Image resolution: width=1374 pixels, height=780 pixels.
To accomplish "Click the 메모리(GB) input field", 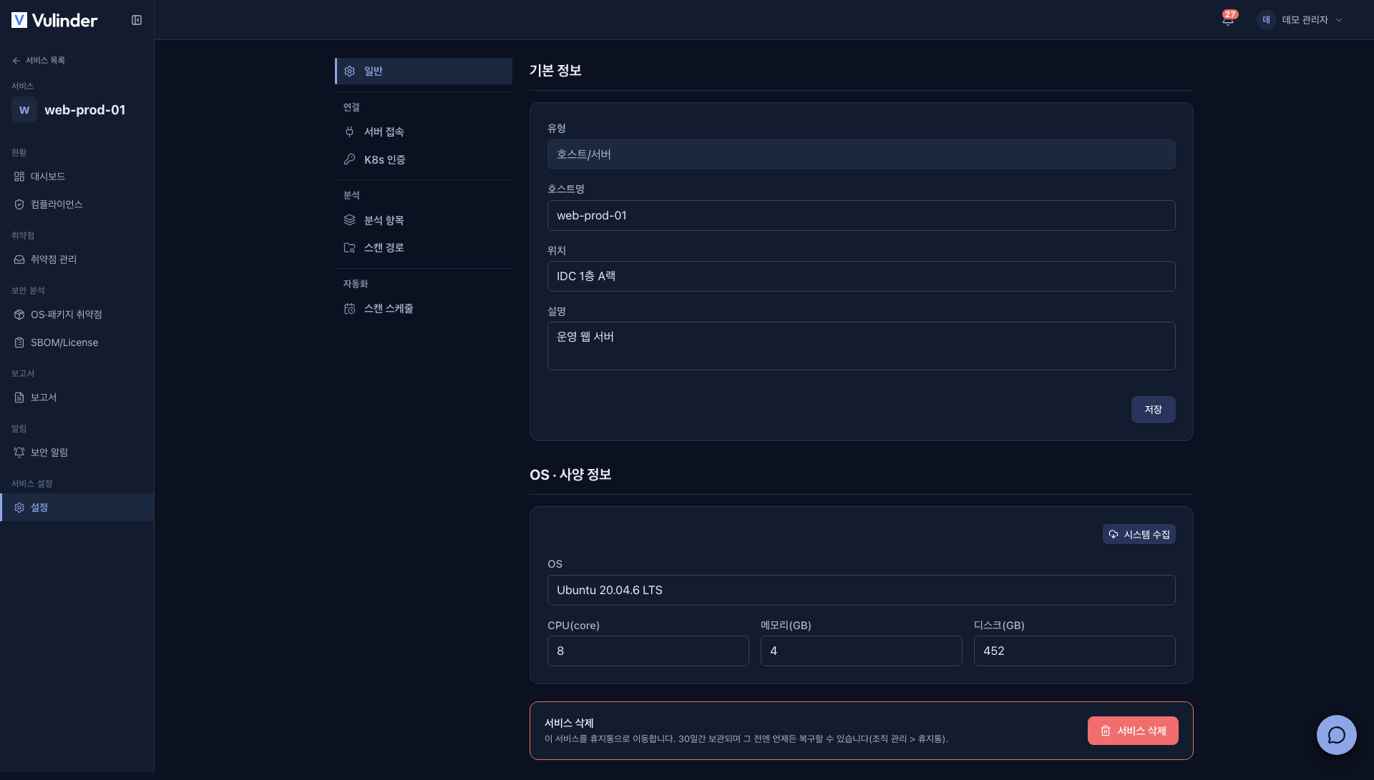I will (x=861, y=651).
